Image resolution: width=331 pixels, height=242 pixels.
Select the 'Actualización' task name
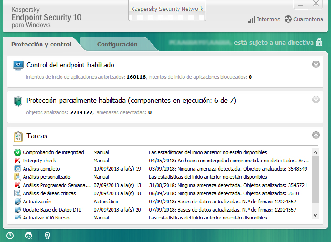(37, 202)
